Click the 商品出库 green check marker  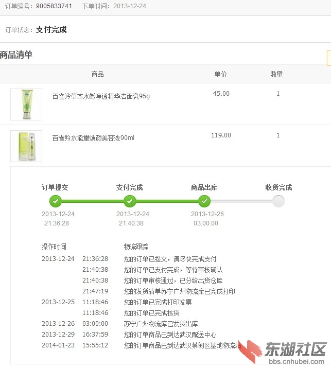coord(204,201)
